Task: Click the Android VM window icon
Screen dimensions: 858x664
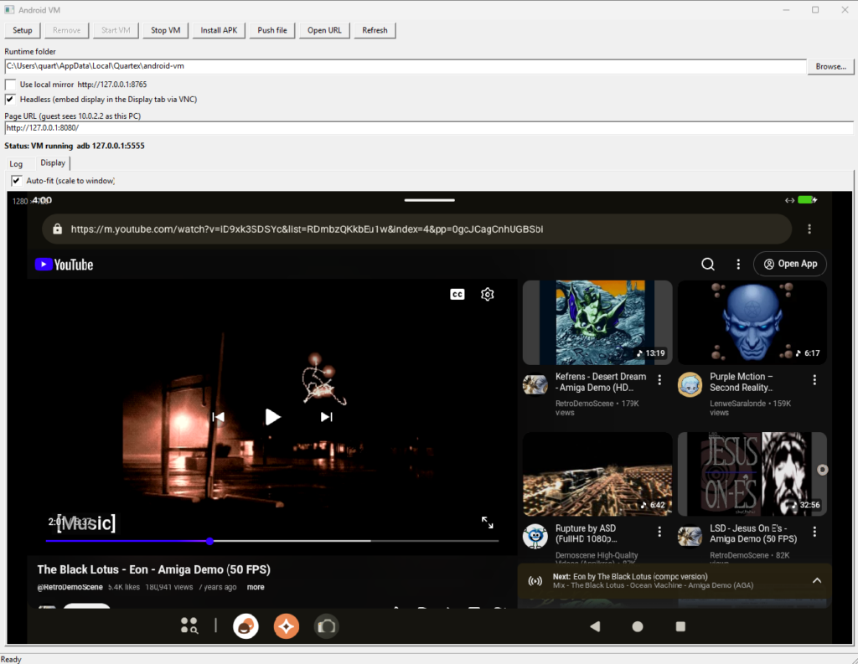Action: coord(9,10)
